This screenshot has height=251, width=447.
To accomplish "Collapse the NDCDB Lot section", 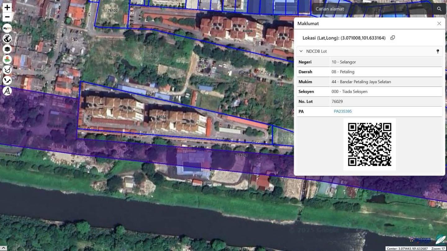I will (301, 51).
